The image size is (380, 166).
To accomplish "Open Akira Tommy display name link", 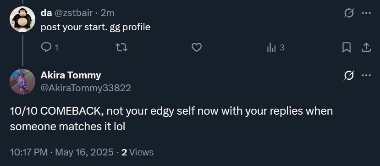I will [71, 75].
